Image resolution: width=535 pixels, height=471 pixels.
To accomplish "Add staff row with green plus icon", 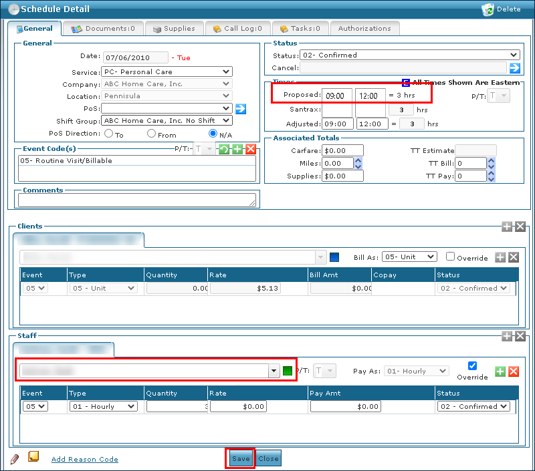I will tap(500, 371).
